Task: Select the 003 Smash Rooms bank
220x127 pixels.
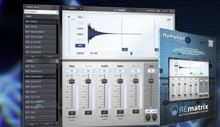Action: tap(40, 32)
